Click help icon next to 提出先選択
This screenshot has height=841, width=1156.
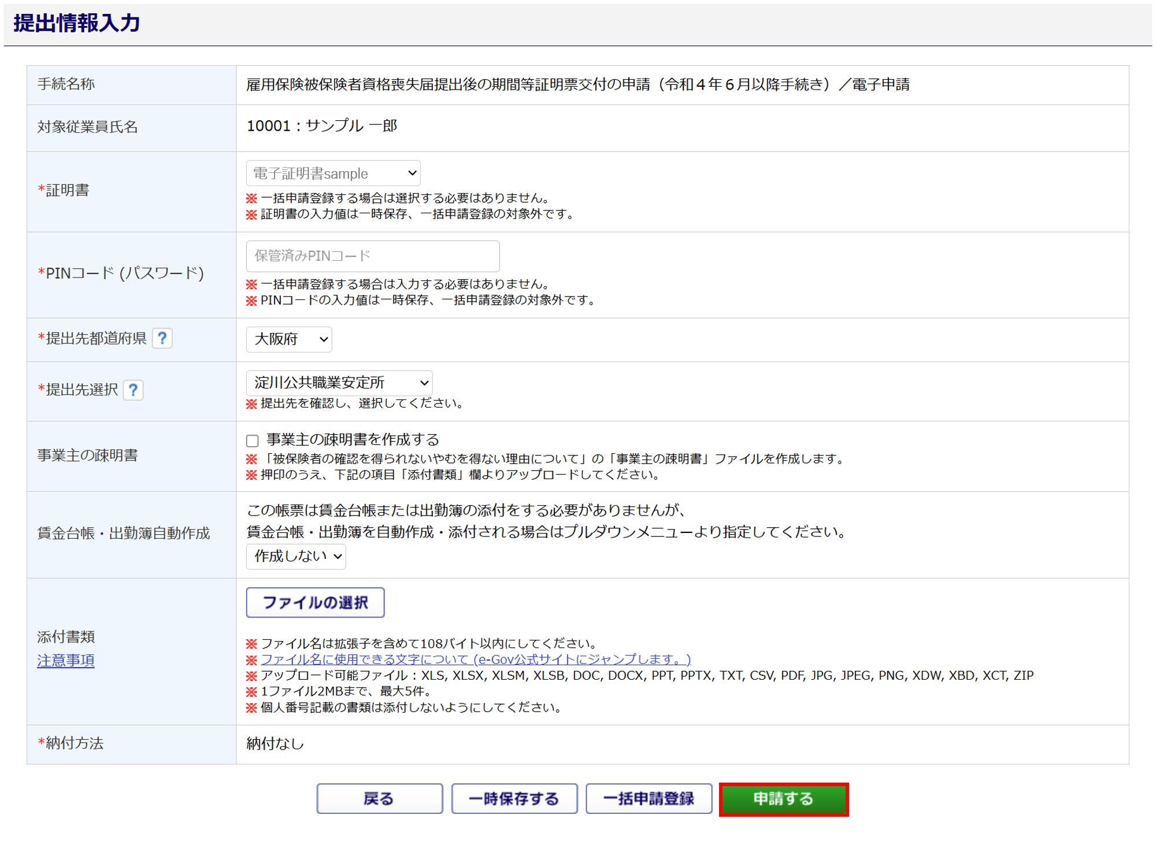pyautogui.click(x=134, y=390)
